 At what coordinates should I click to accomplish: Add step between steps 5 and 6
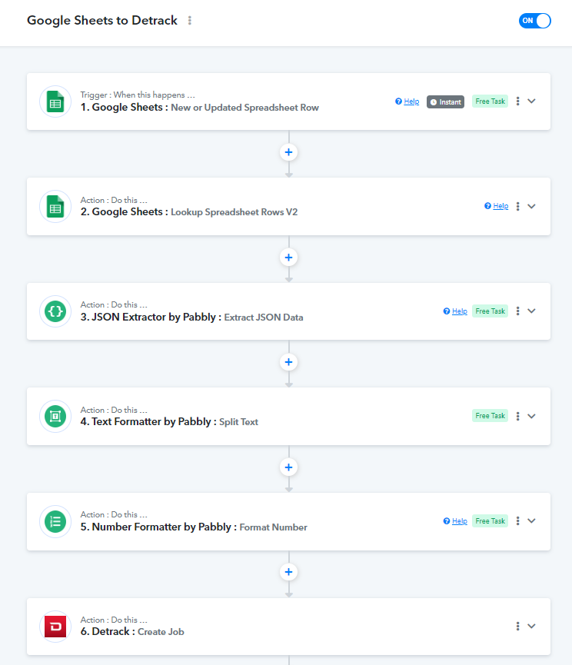tap(289, 572)
